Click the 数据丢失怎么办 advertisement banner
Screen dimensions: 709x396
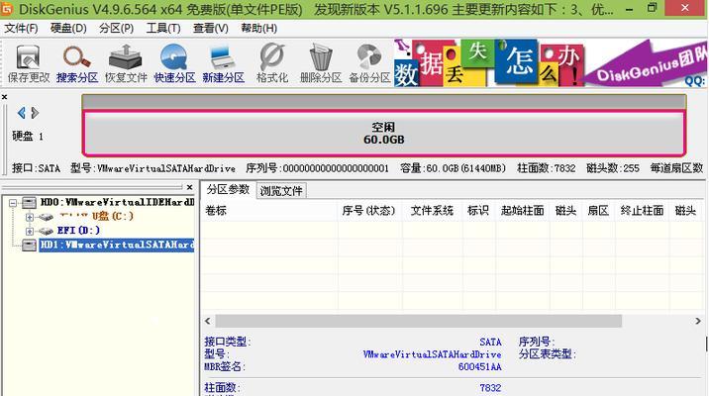pyautogui.click(x=488, y=62)
